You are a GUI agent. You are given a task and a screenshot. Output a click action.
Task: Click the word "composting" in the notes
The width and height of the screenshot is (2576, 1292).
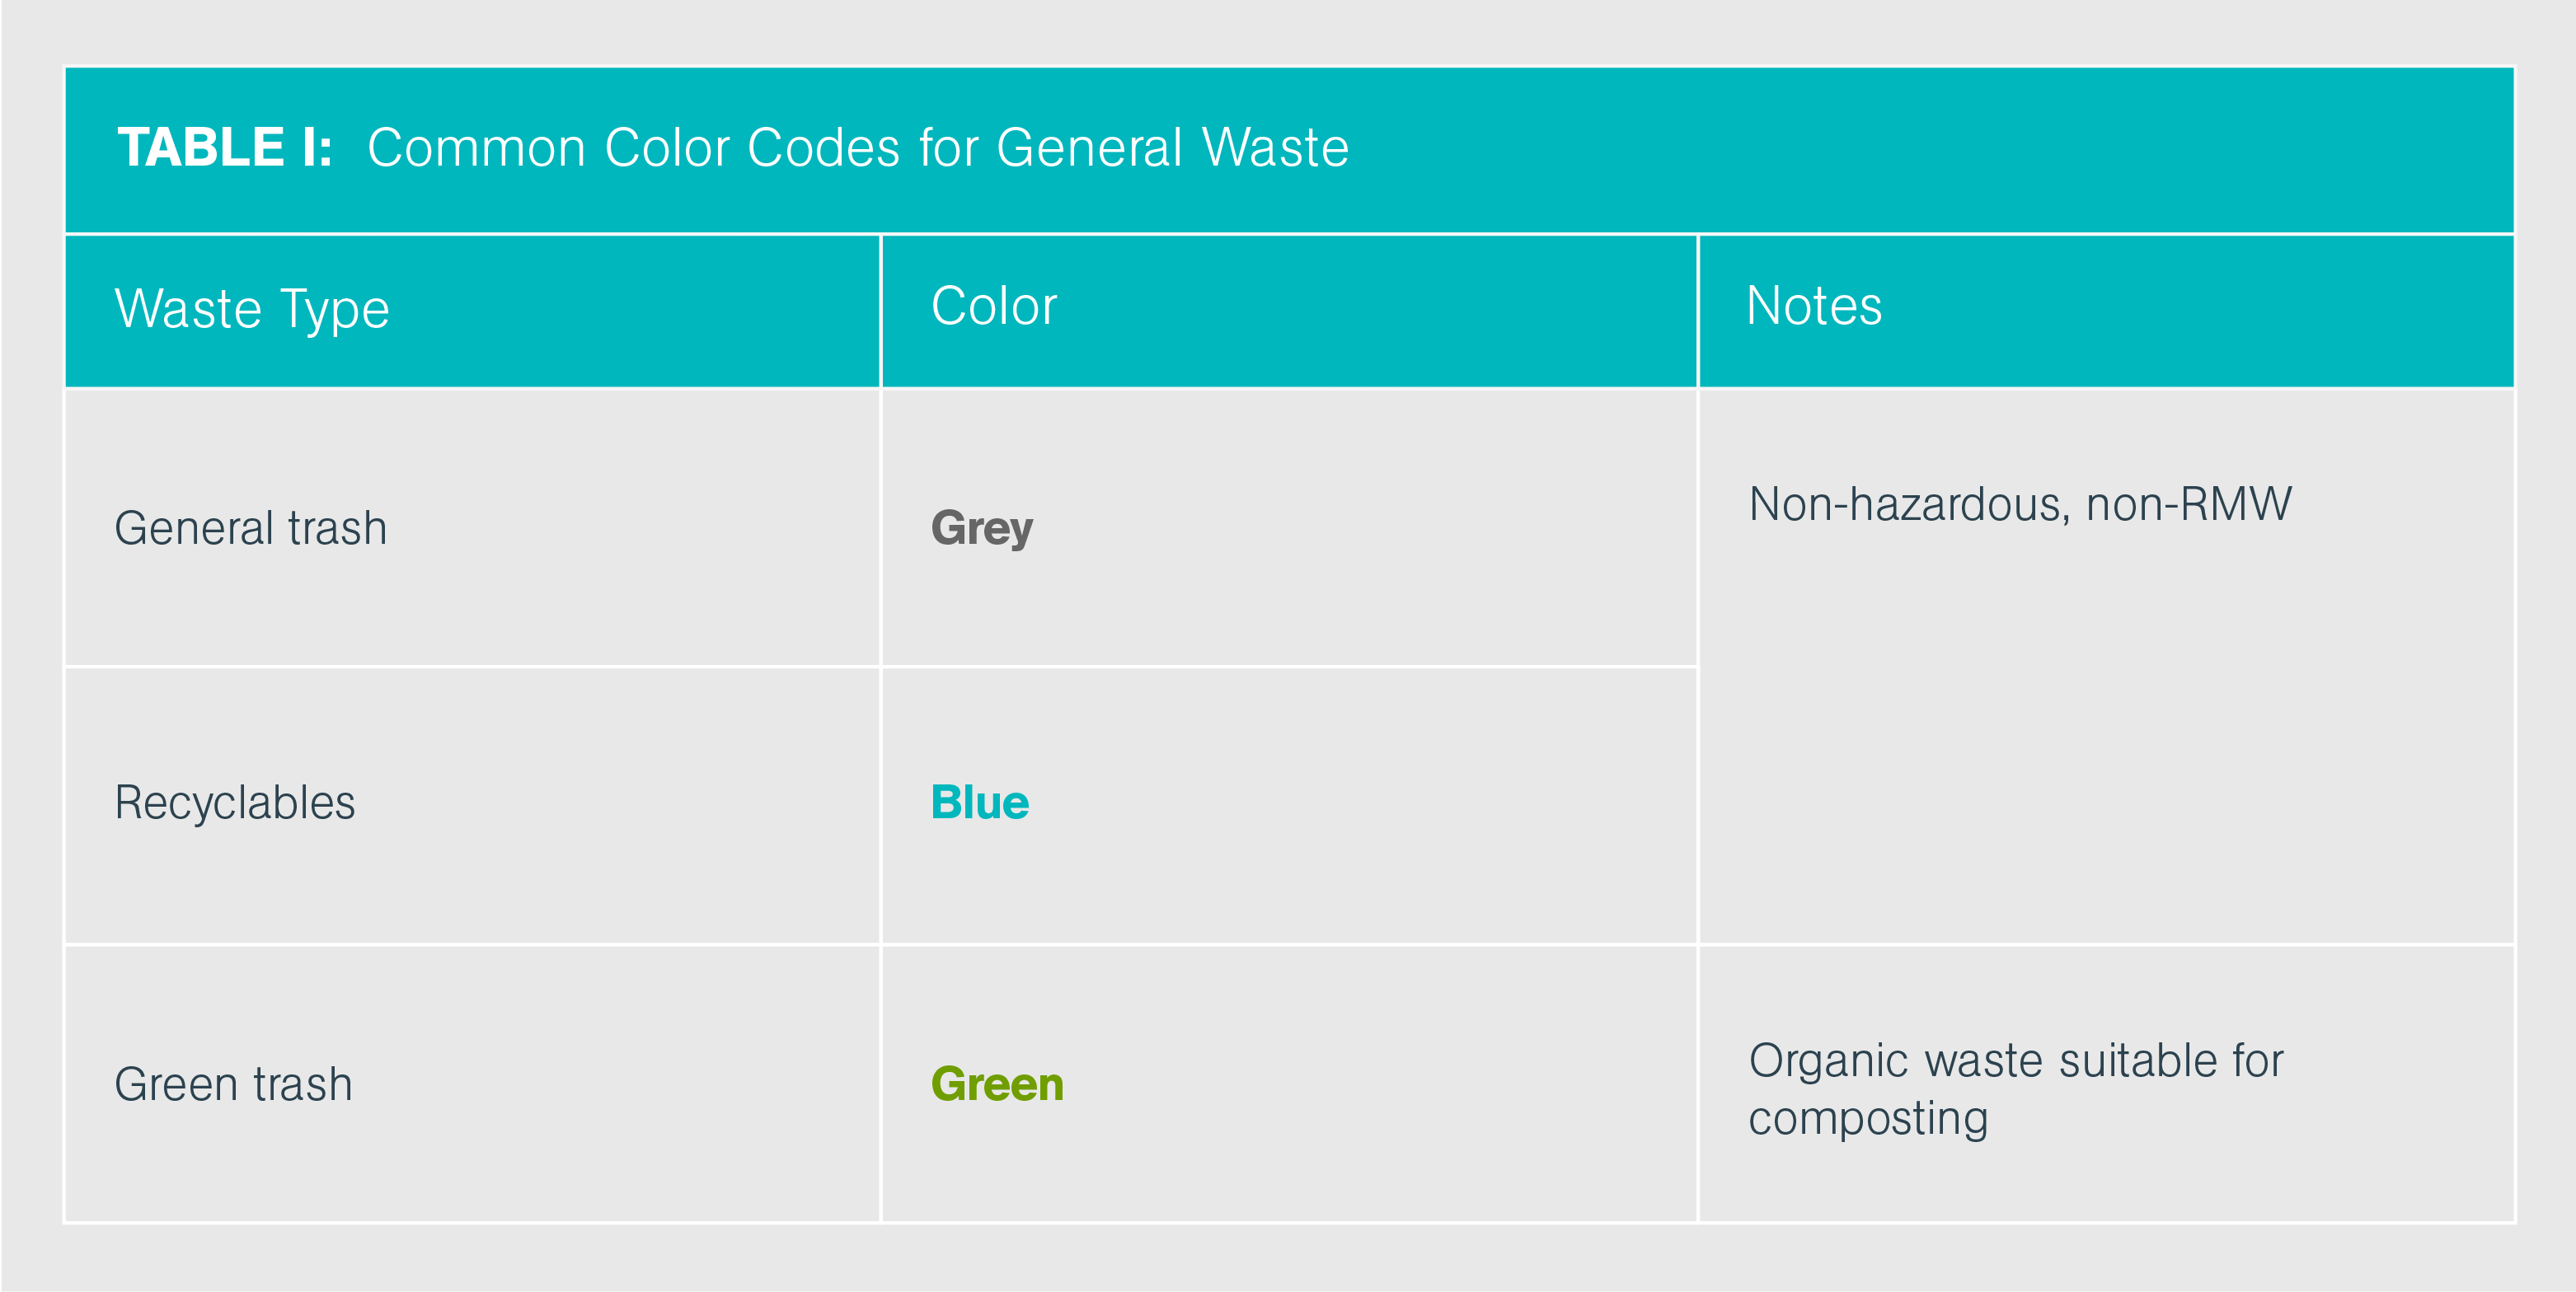click(x=1867, y=1118)
